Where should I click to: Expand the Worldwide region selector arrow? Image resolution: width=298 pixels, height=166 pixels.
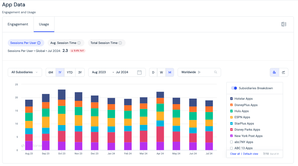199,72
